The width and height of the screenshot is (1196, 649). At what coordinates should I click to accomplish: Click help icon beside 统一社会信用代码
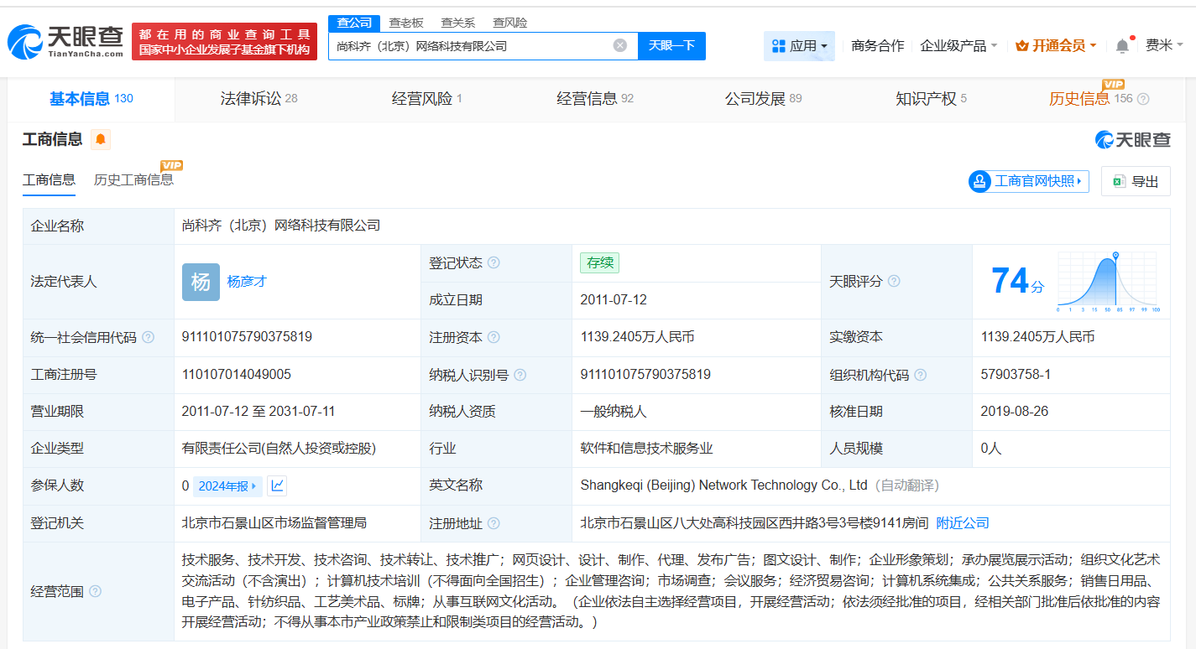pos(148,337)
